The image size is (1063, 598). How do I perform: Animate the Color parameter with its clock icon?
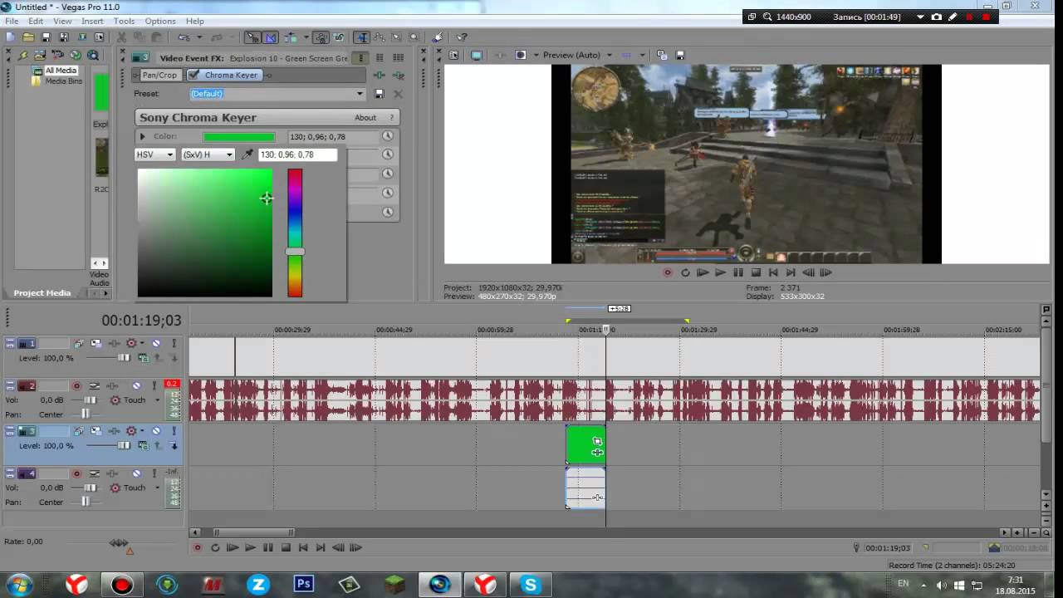[387, 136]
